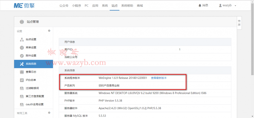
Task: Select the MySQL version 5.5.53 value
Action: (102, 116)
